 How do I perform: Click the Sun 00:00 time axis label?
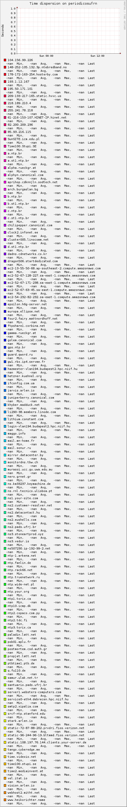[x=46, y=56]
